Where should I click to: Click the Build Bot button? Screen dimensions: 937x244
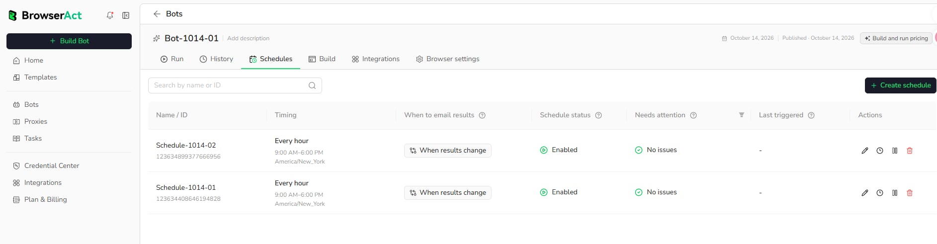(69, 41)
